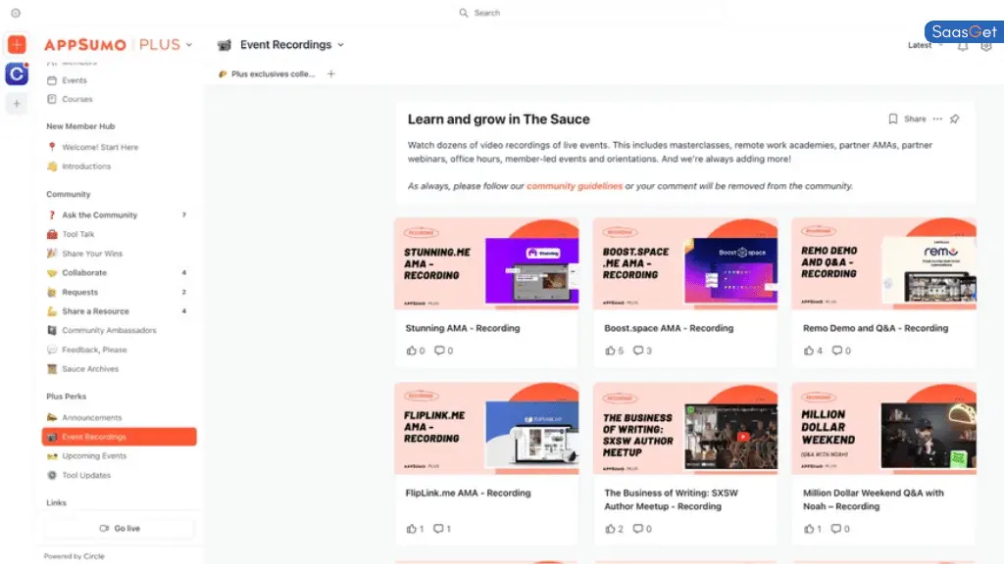Click the orange AppSumo community icon

point(17,44)
